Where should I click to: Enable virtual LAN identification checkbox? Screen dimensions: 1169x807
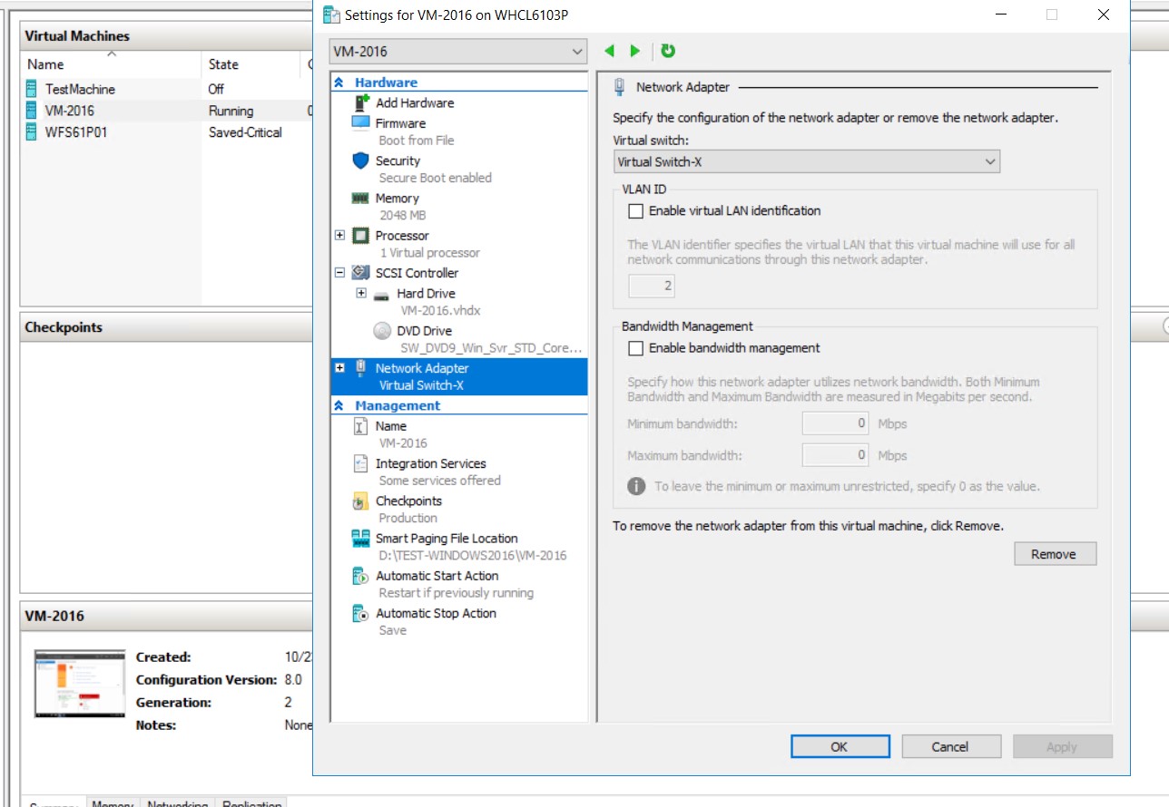click(635, 210)
